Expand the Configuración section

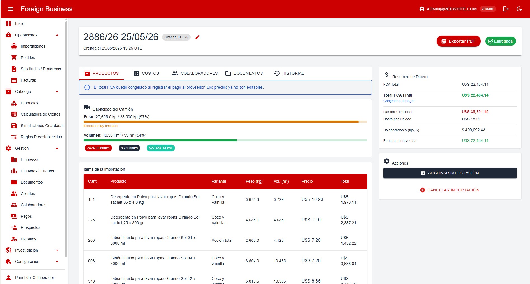[x=57, y=262]
